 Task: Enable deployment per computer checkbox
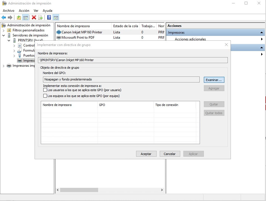point(45,96)
